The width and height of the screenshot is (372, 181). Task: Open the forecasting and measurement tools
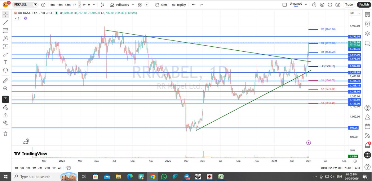tap(5, 46)
